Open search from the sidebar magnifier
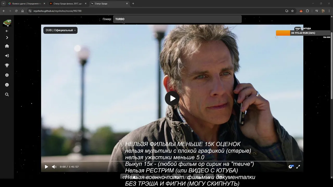Image resolution: width=333 pixels, height=187 pixels. [x=7, y=95]
